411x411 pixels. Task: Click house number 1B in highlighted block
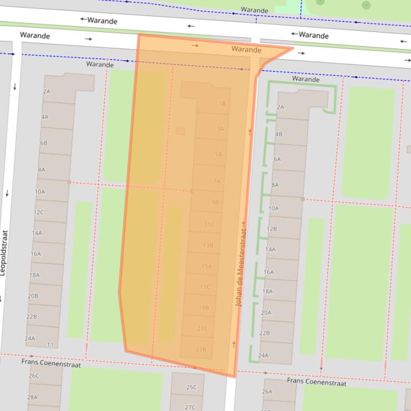222,104
